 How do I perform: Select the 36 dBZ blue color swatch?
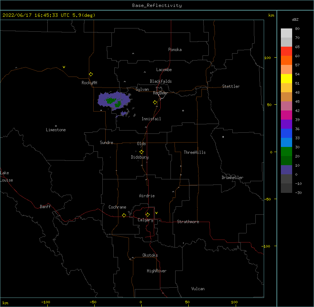286,133
